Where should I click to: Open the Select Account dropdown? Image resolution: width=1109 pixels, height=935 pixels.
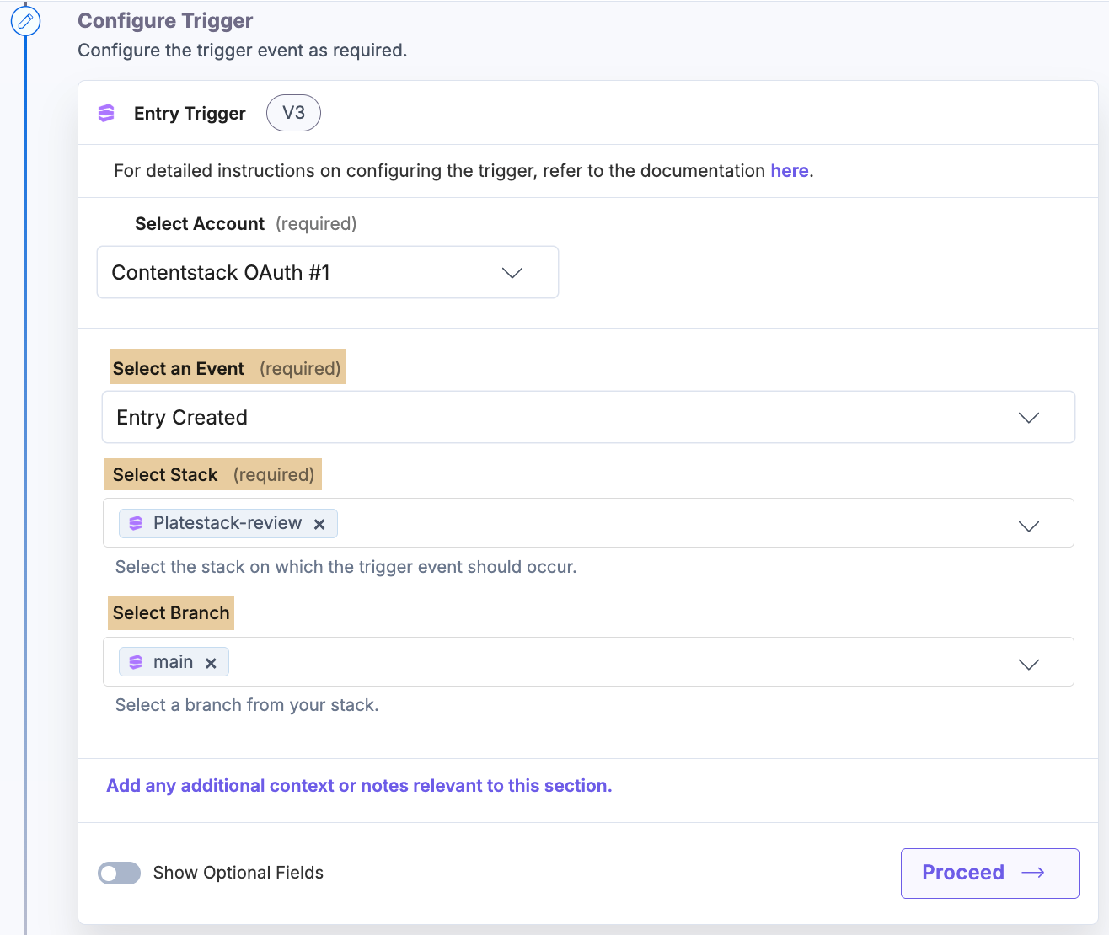pos(328,272)
